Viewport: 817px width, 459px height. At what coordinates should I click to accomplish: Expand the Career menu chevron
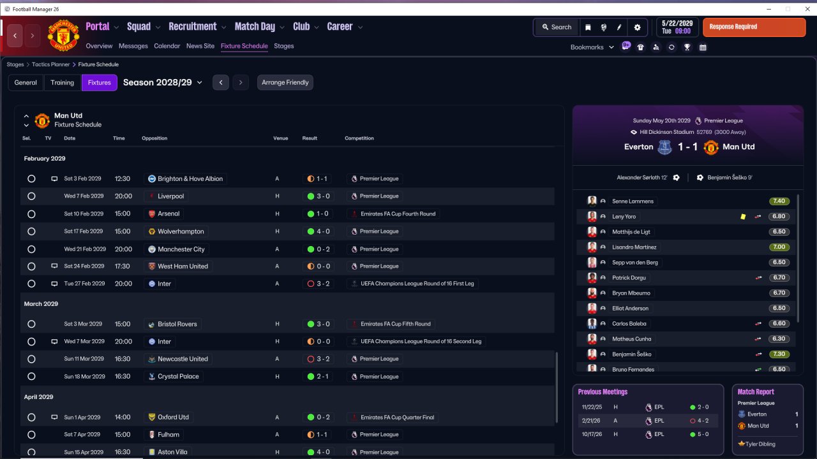pos(360,27)
